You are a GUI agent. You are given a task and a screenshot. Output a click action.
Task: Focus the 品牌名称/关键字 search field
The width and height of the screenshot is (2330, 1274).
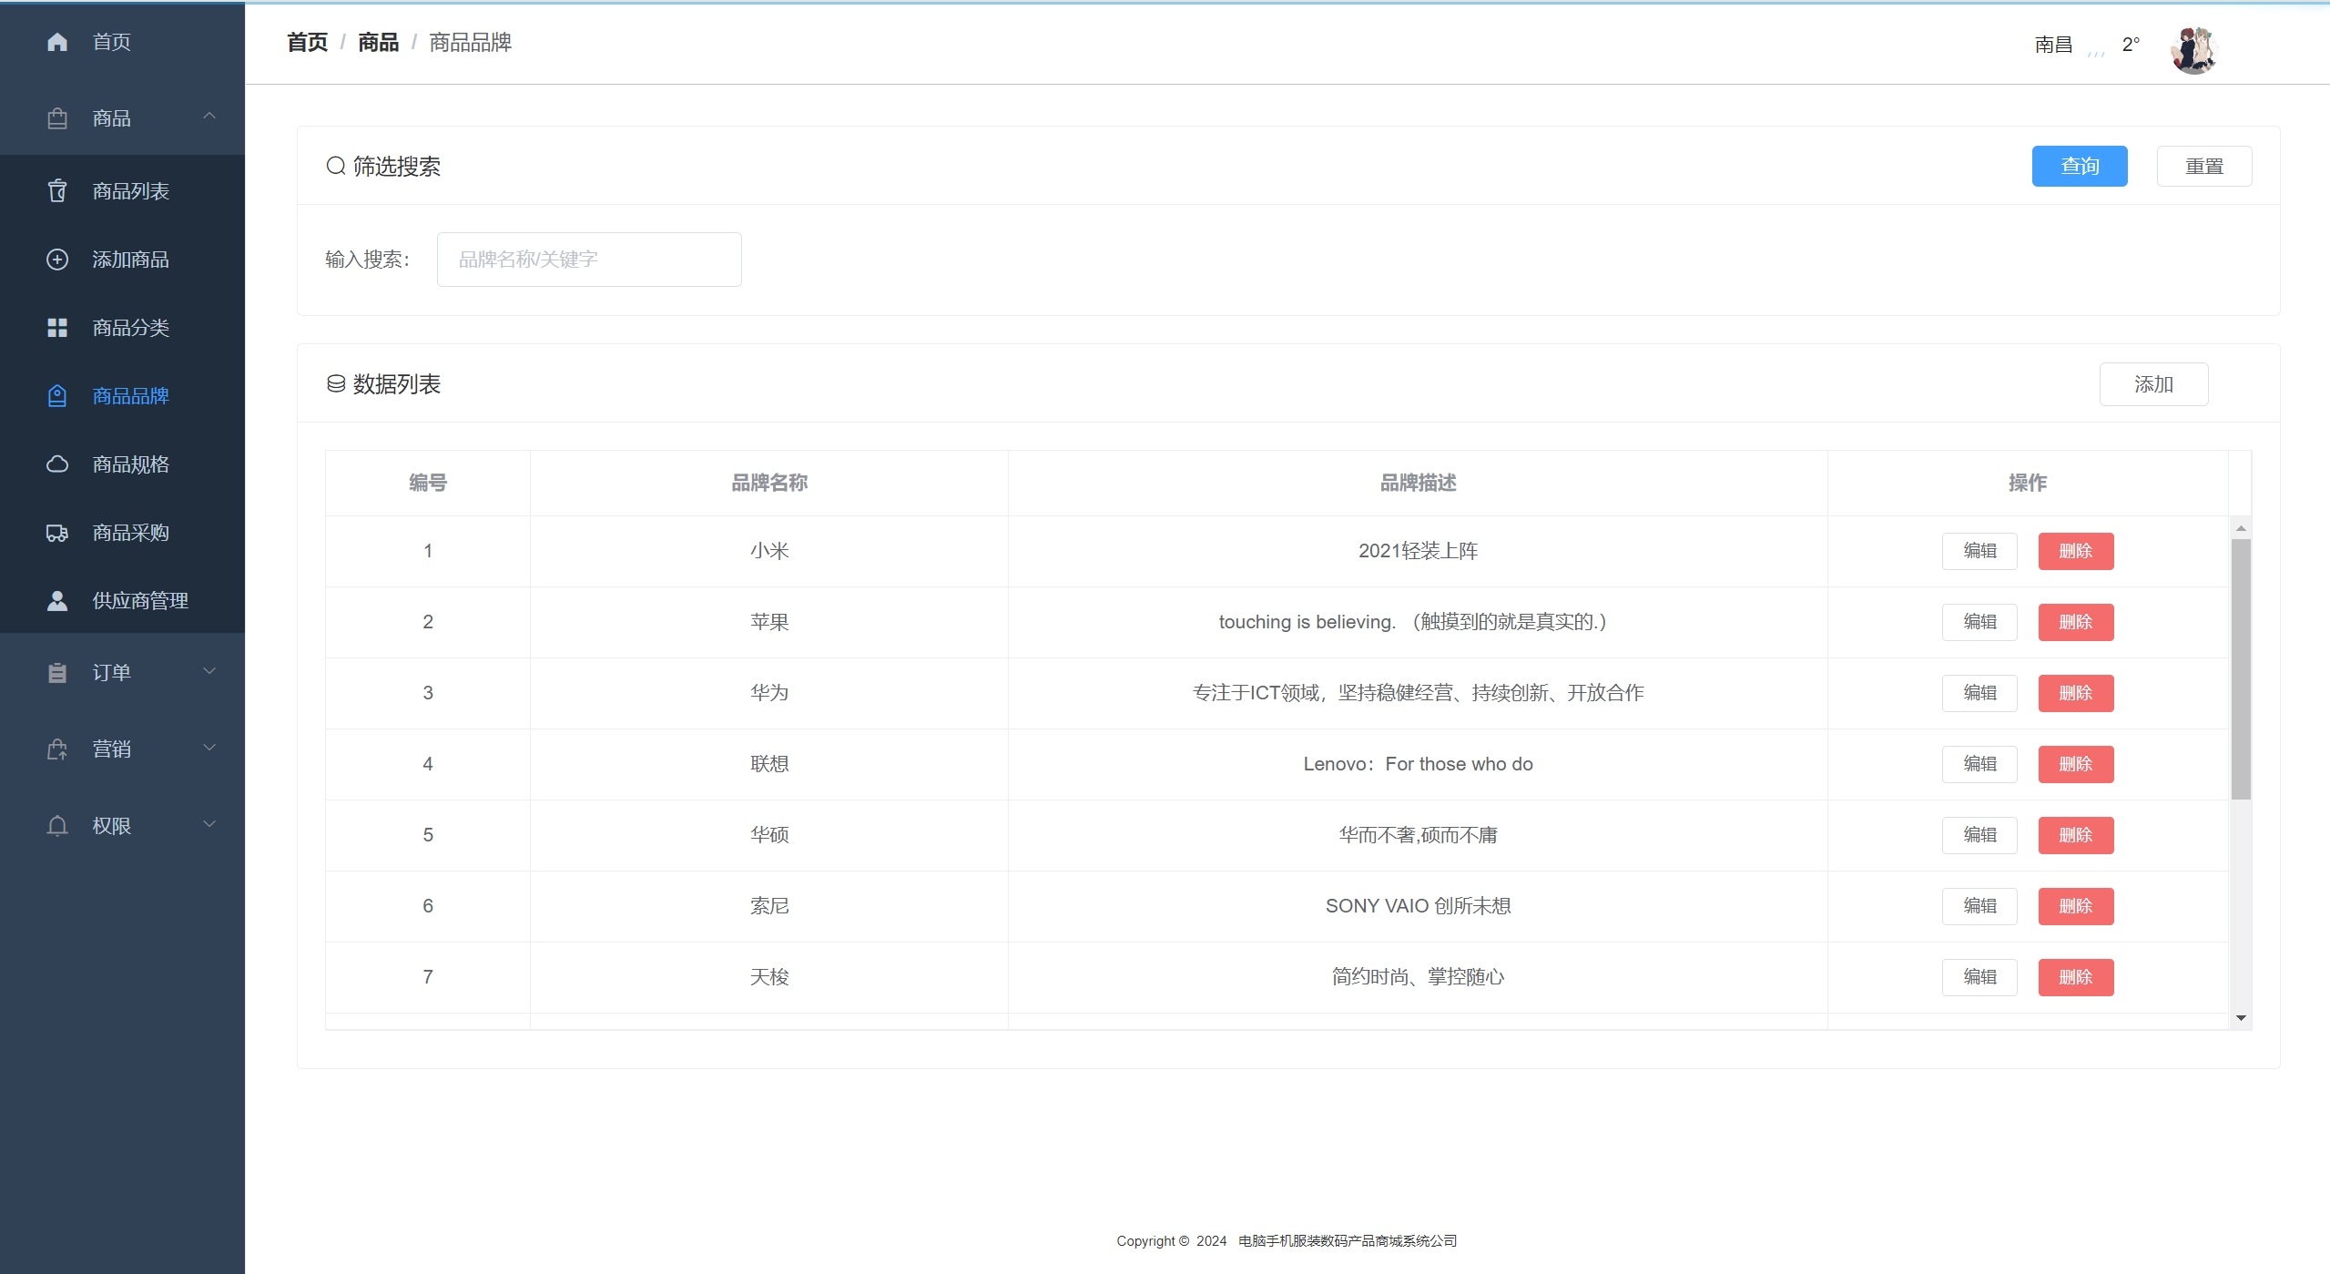click(x=589, y=260)
